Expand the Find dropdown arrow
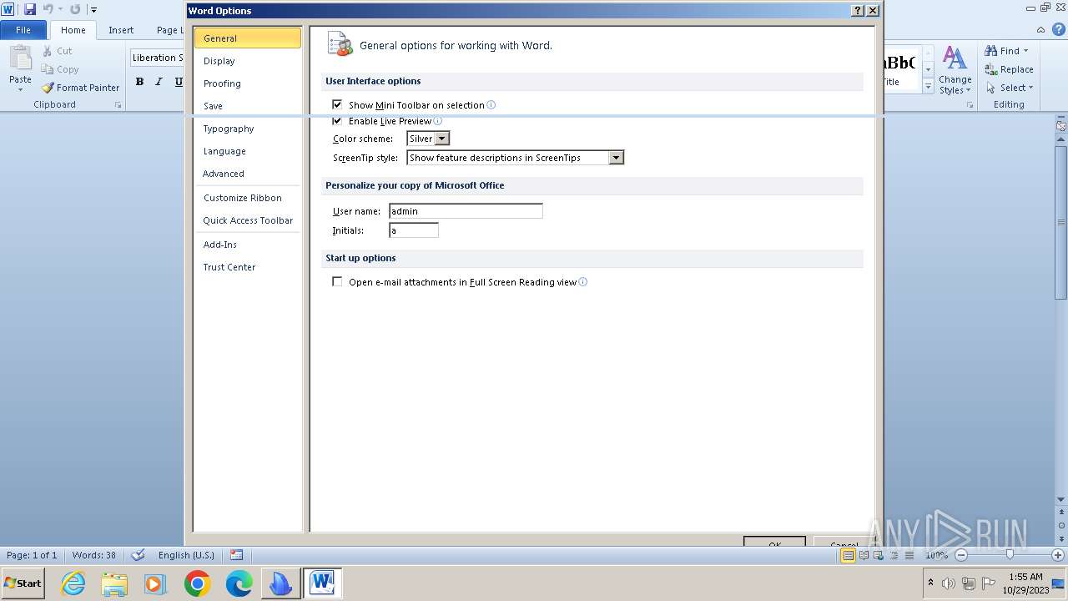 pos(1026,51)
